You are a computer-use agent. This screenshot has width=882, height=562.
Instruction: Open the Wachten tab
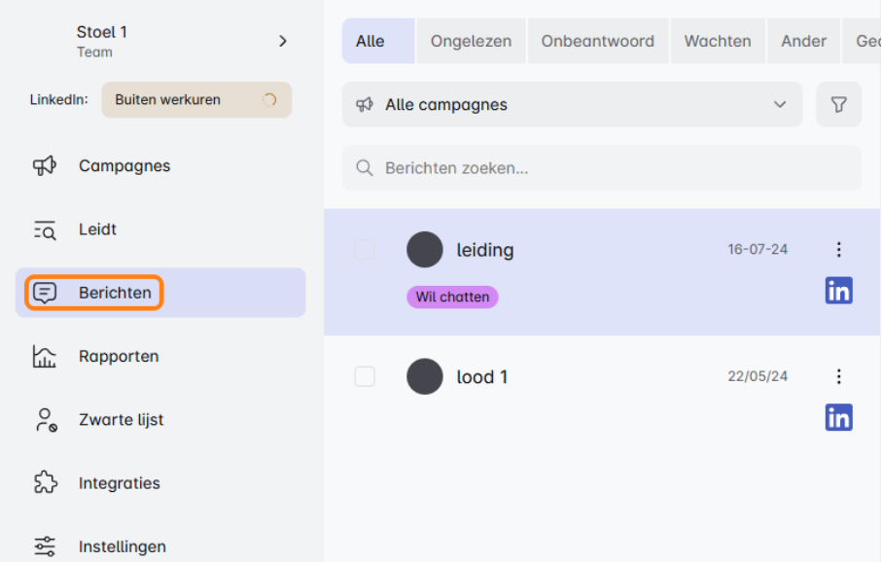(x=717, y=42)
